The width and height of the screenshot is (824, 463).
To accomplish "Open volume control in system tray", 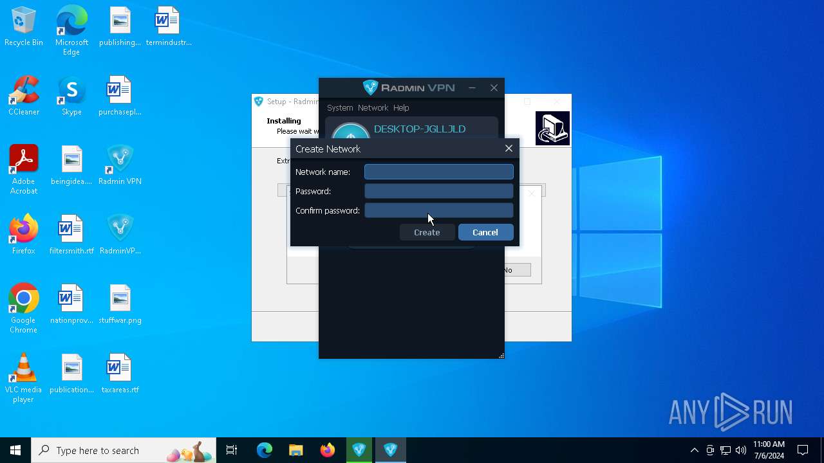I will pos(741,450).
